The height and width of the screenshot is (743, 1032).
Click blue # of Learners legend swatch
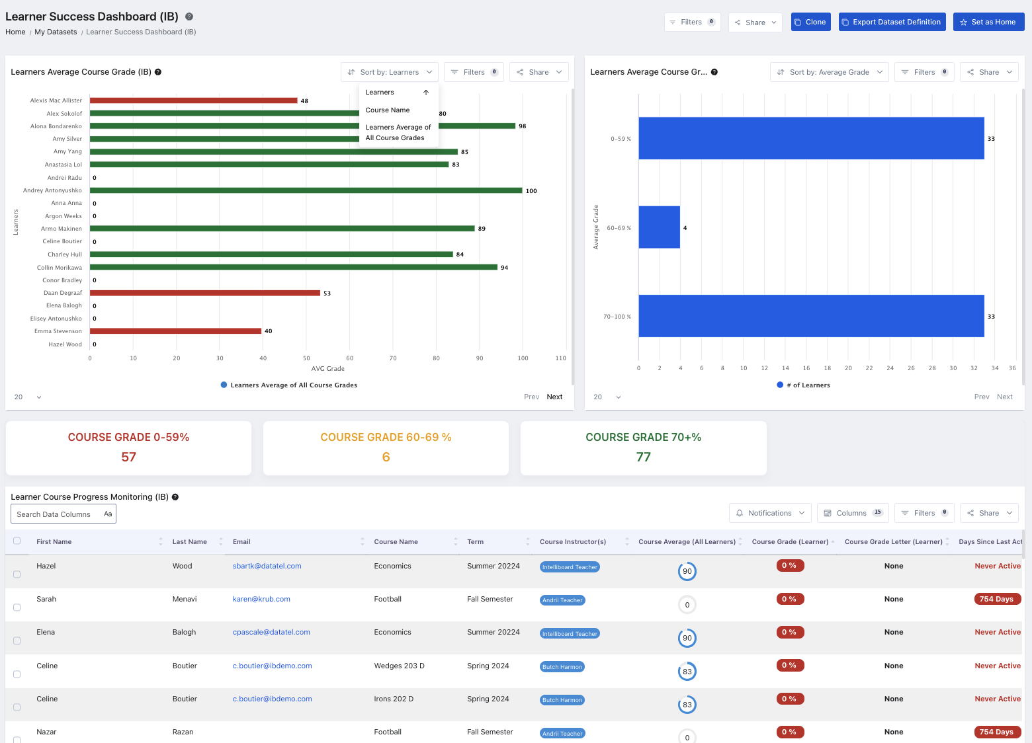[780, 385]
